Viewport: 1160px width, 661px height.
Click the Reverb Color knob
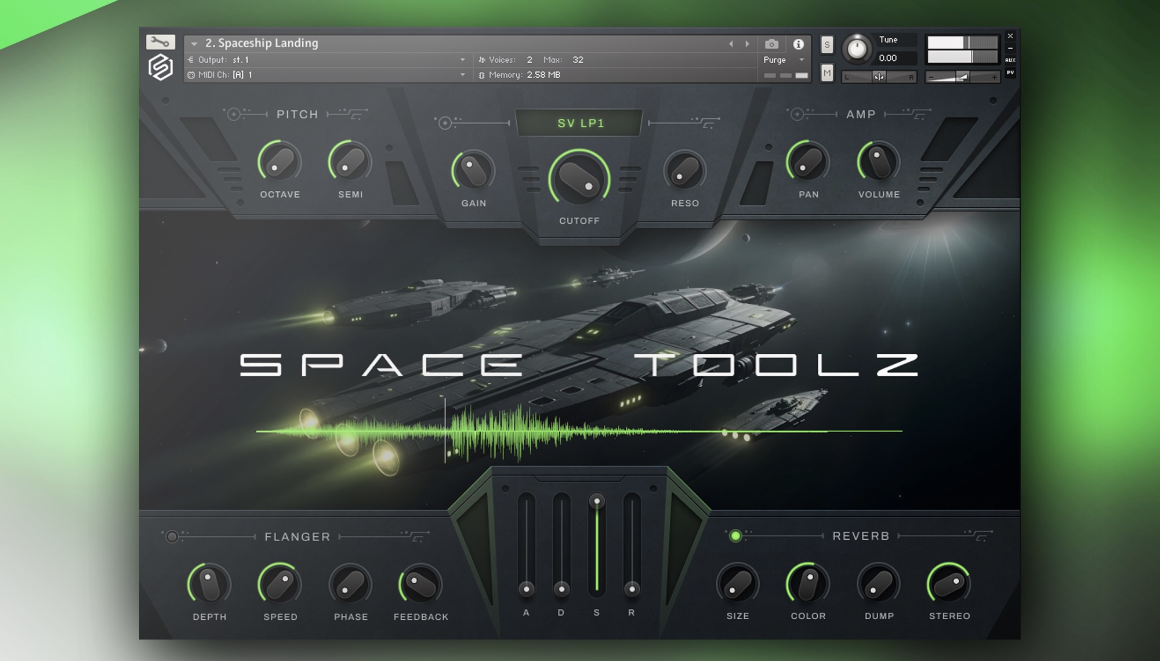[x=808, y=583]
